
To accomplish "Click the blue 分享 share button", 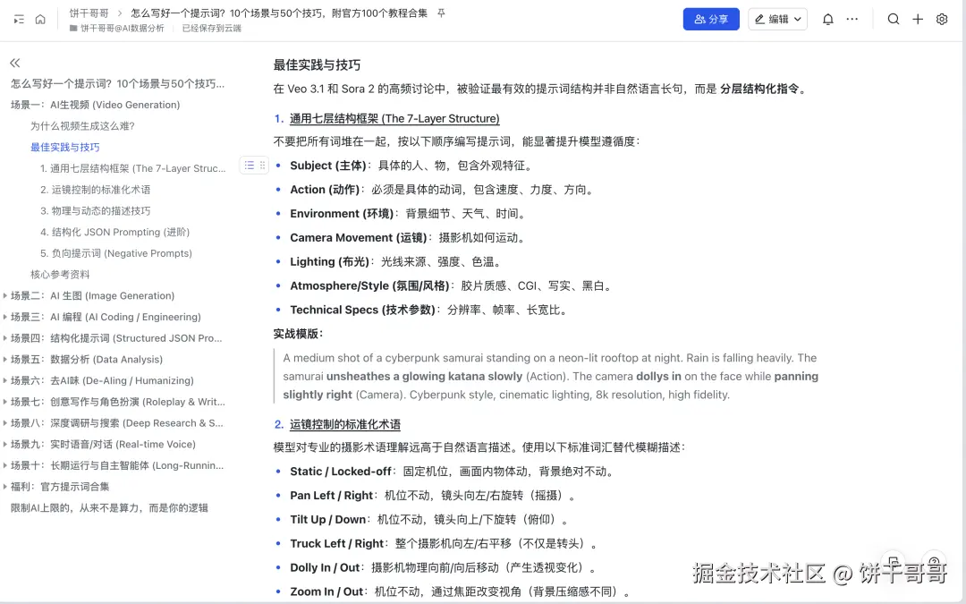I will click(711, 18).
